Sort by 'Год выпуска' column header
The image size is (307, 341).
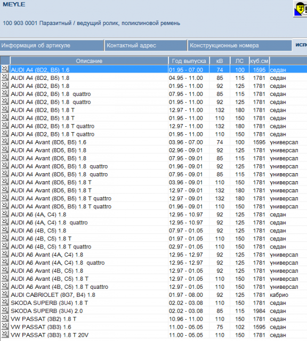[x=189, y=61]
